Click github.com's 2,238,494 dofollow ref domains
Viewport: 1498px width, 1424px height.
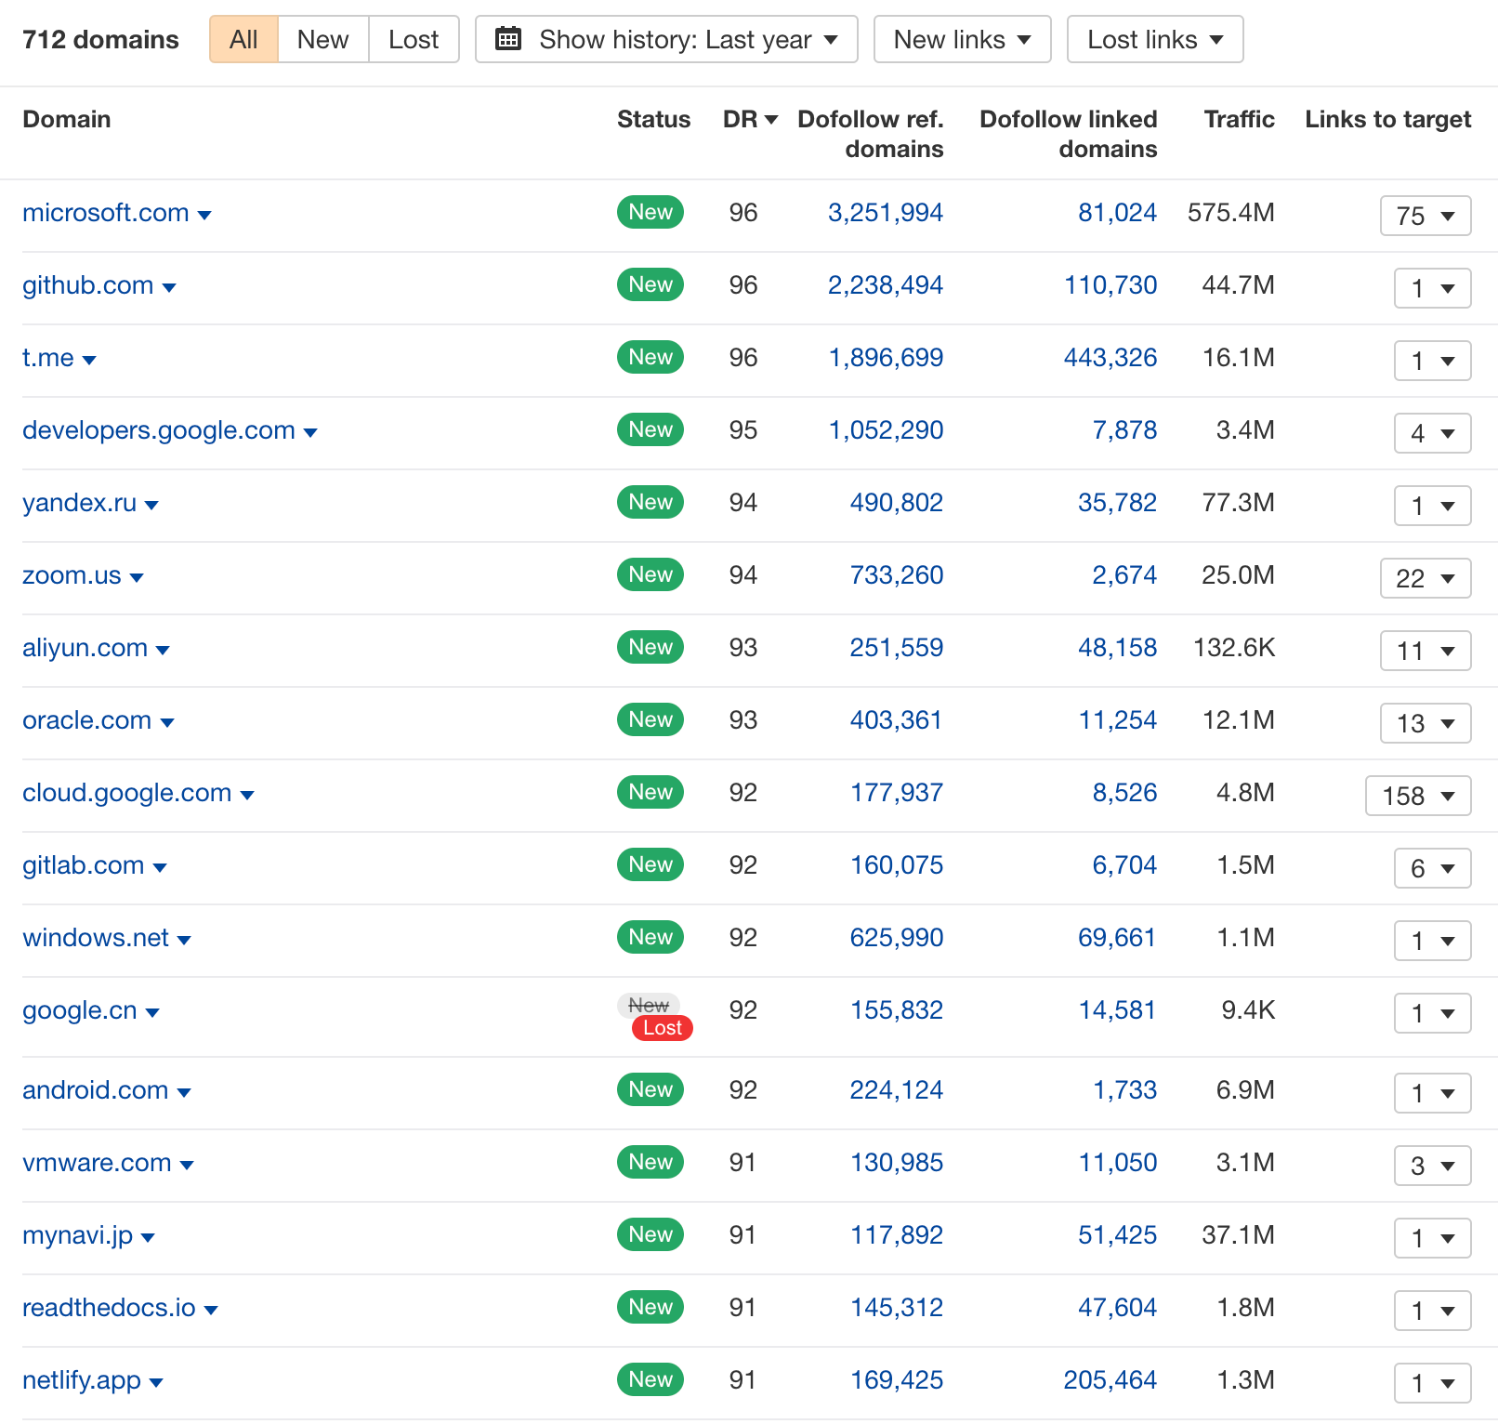point(886,285)
